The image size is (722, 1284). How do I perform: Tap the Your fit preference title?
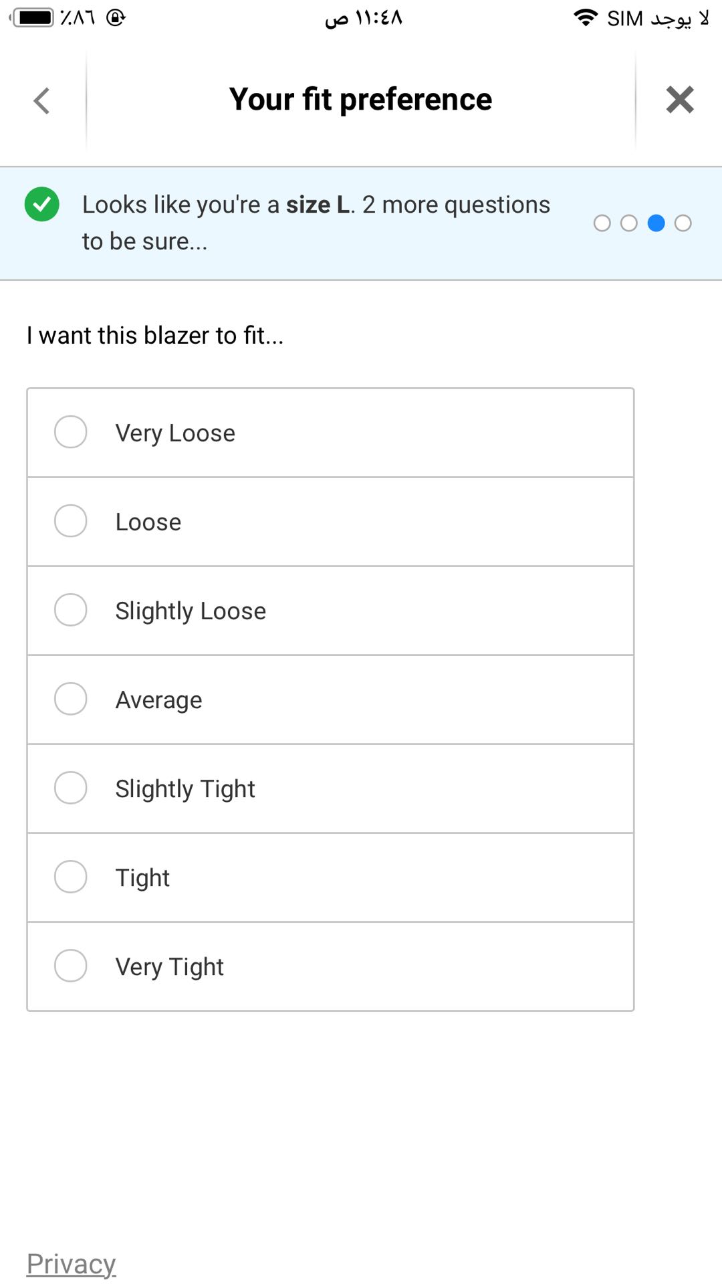tap(360, 100)
